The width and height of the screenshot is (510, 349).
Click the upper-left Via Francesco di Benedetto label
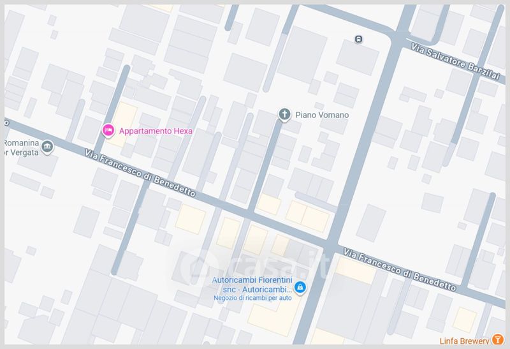(x=140, y=173)
